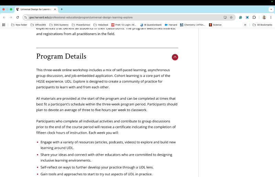Bookmark this page with the star icon

coord(231,17)
